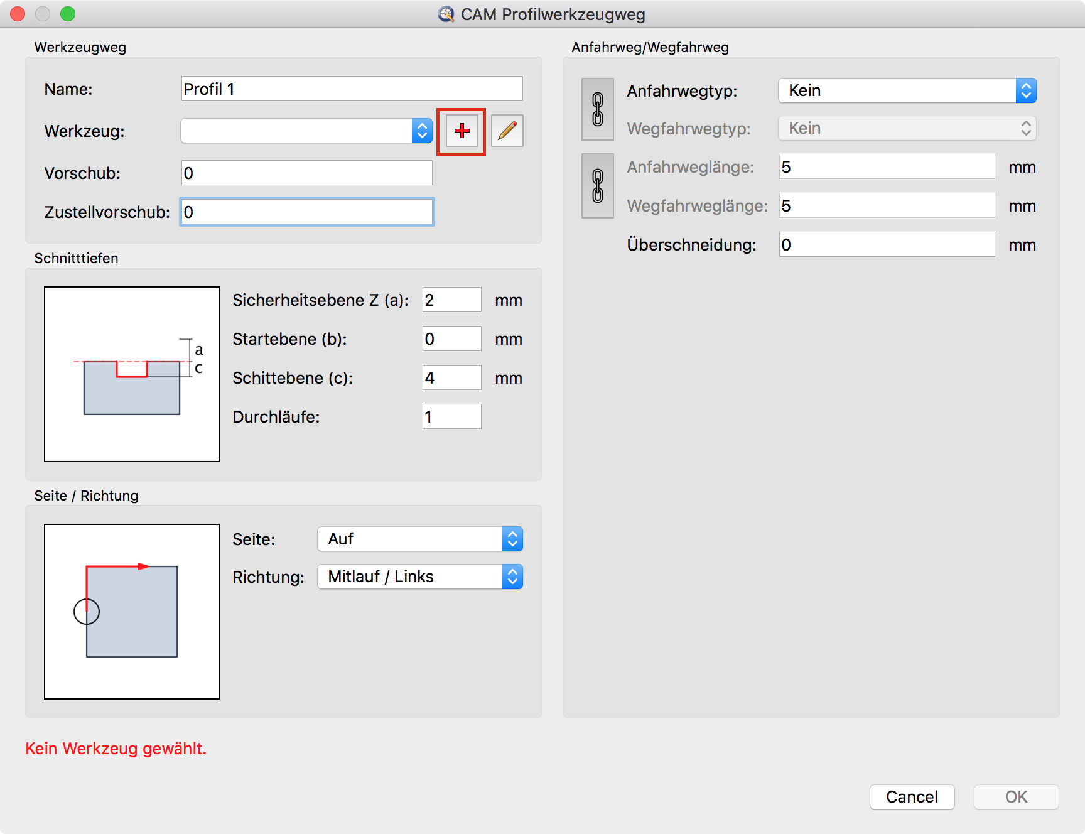
Task: Click the Sicherheitsebene Z (a) field
Action: (x=451, y=300)
